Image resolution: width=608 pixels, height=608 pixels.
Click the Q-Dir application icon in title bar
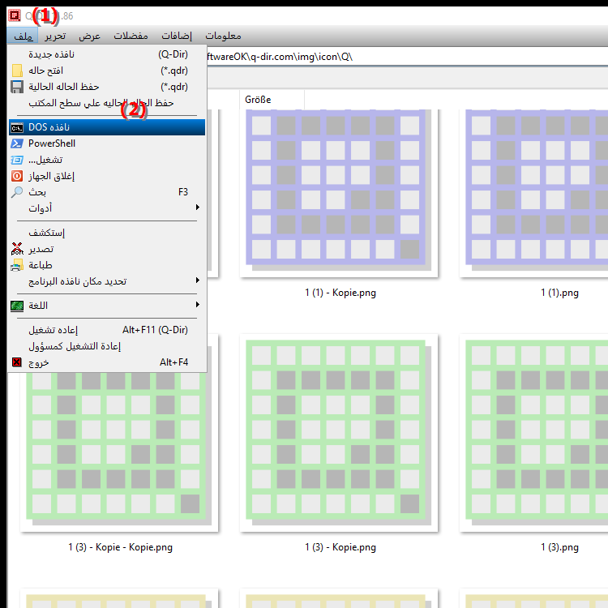[15, 15]
